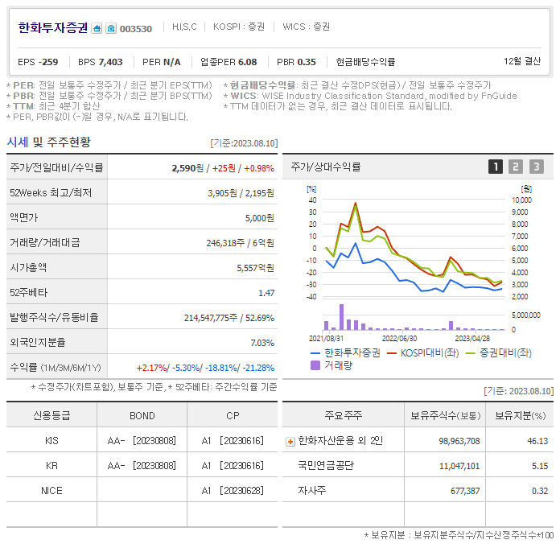
Task: Click the 보유주식수(보통) column header
Action: (446, 415)
